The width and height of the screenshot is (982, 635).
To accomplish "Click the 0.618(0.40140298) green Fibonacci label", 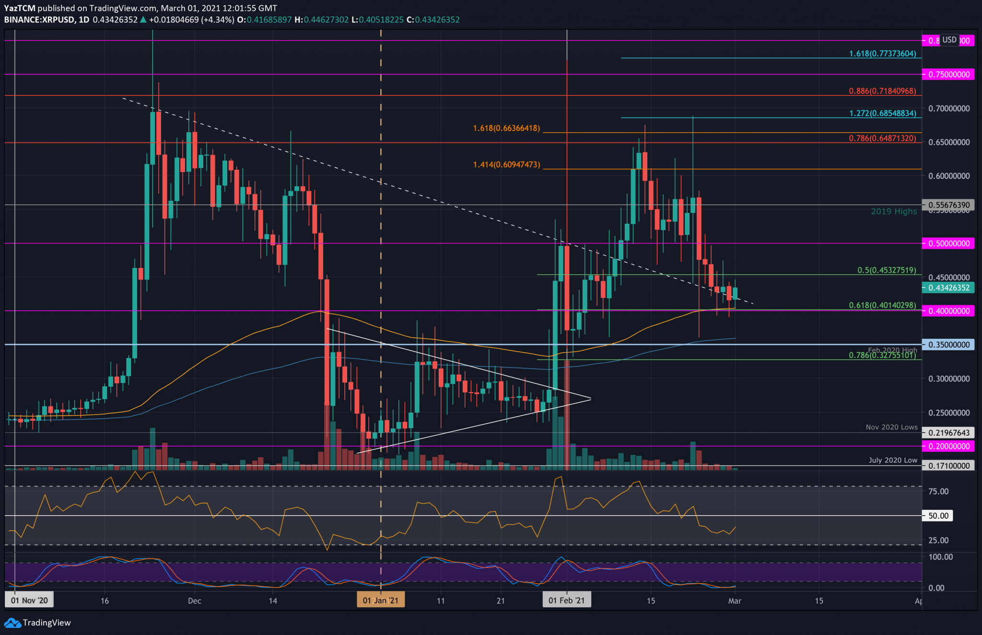I will pos(882,305).
